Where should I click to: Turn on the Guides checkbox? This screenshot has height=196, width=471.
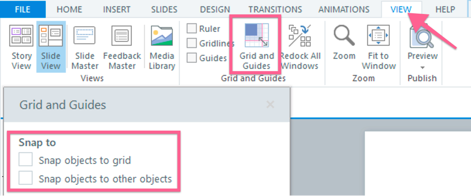192,58
